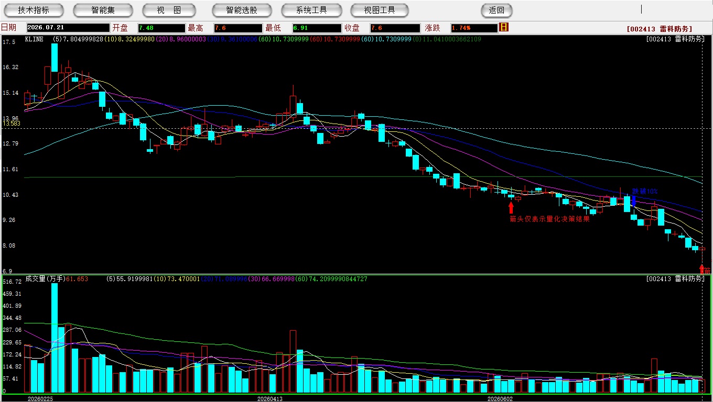Click the 开盘 value field 7.48
713x402 pixels.
pos(161,28)
